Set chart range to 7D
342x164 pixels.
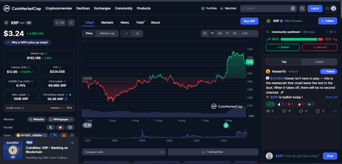coord(212,34)
